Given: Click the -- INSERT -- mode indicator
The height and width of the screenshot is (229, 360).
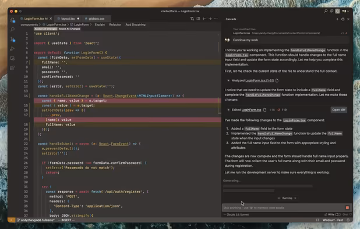Looking at the screenshot, I should click(66, 220).
